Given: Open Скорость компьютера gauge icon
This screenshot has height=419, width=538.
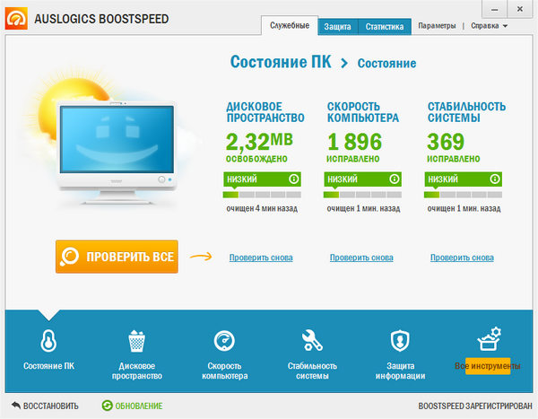Looking at the screenshot, I should [224, 341].
